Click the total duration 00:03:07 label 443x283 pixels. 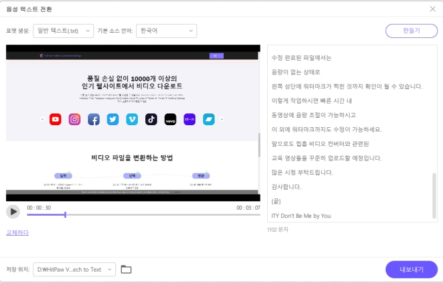[248, 208]
